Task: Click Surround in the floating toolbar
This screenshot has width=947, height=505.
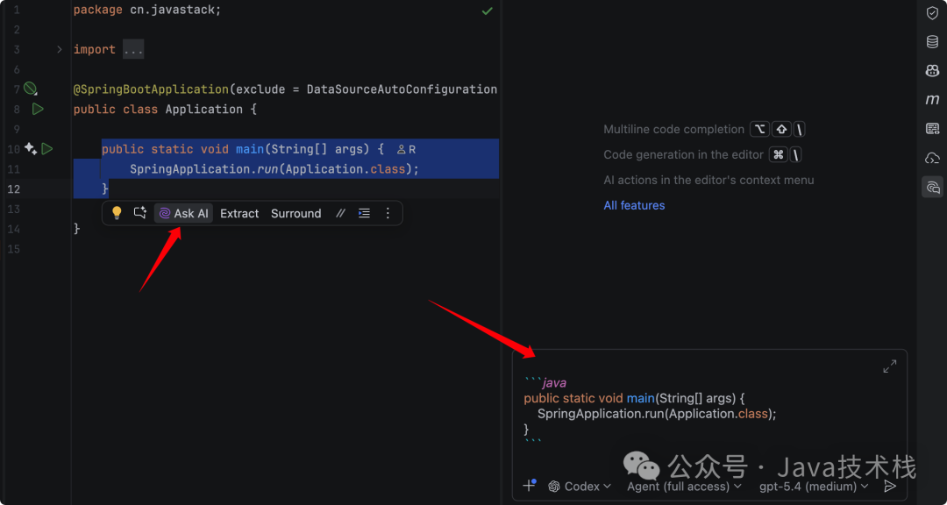Action: pyautogui.click(x=296, y=213)
